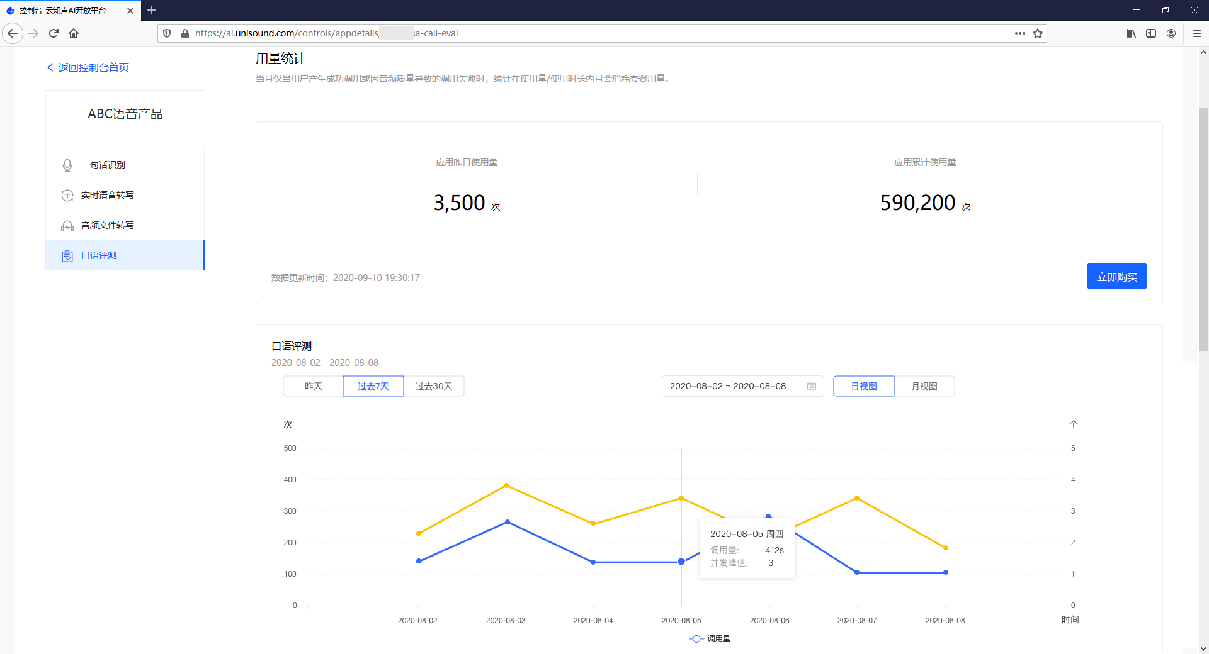Click the blue data point for 2020-08-05
Viewport: 1209px width, 654px height.
point(681,562)
